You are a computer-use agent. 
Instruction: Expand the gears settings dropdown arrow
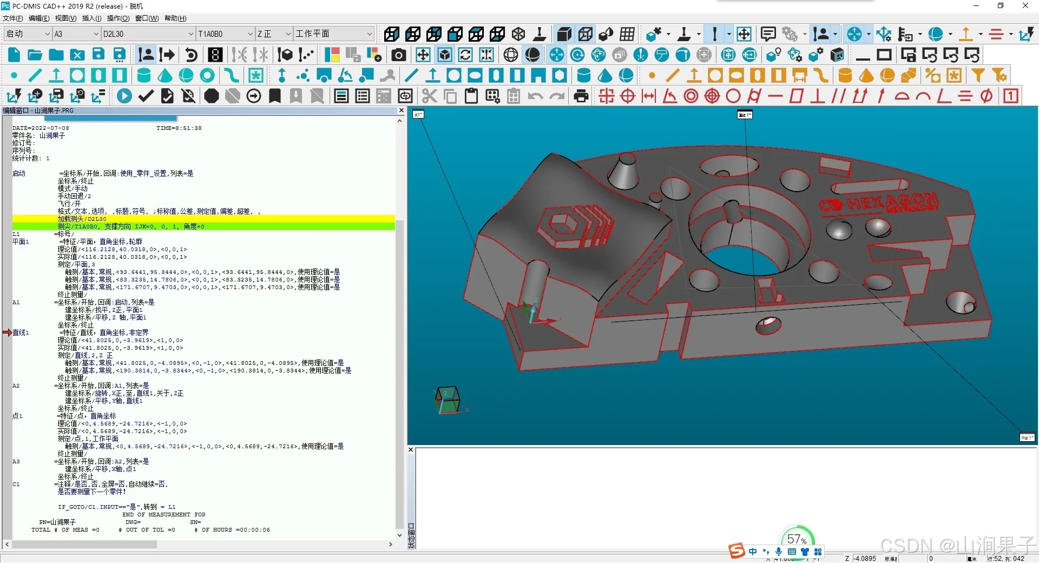[x=805, y=34]
